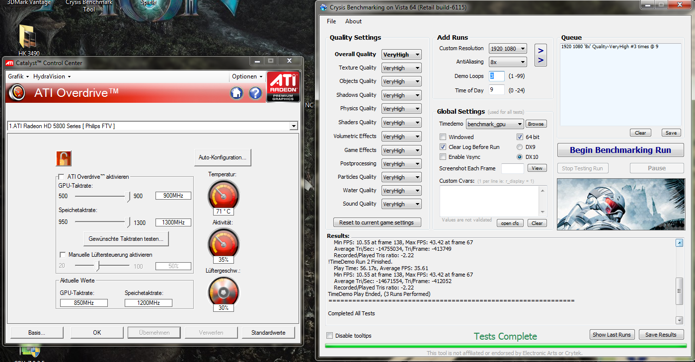Screen dimensions: 695x362
Task: Click Gewünschte Taktraten testen button
Action: (126, 239)
